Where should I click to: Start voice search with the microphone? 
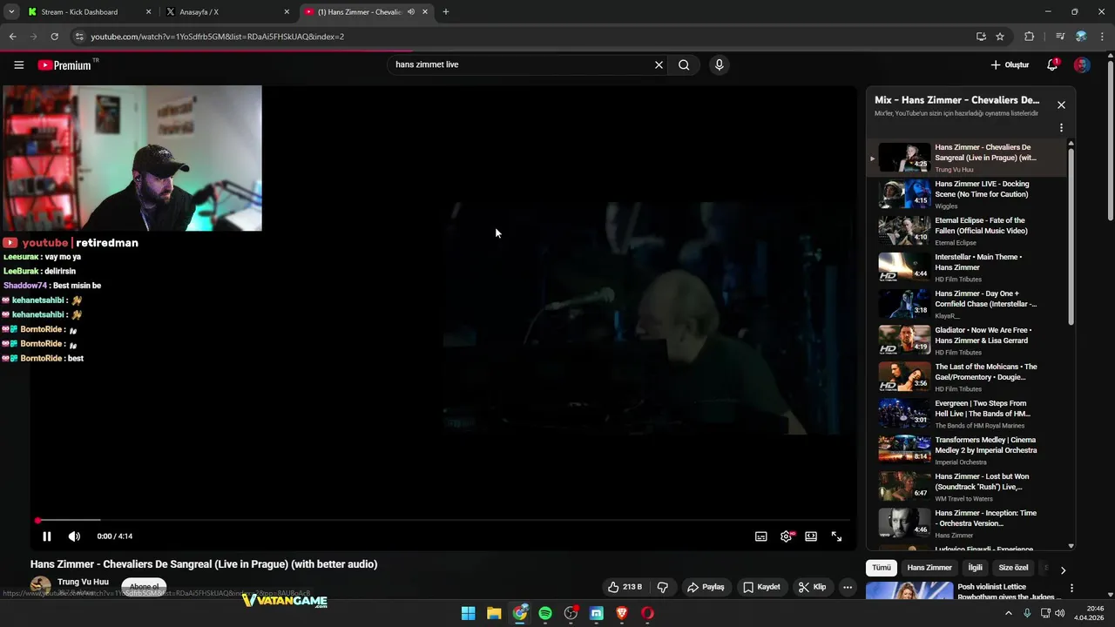coord(719,64)
